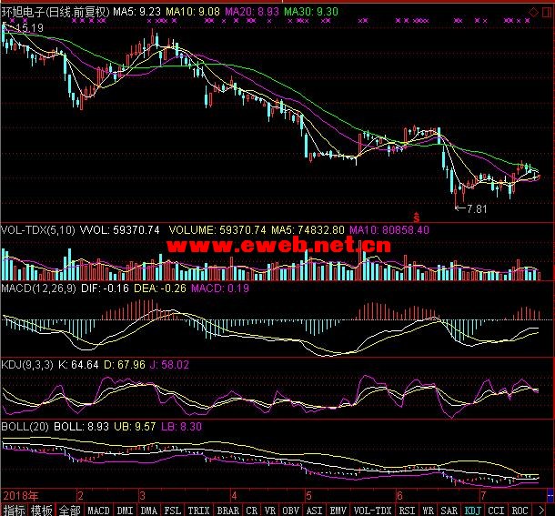This screenshot has height=516, width=555.
Task: Click the DEA: -0.26 value
Action: click(159, 288)
